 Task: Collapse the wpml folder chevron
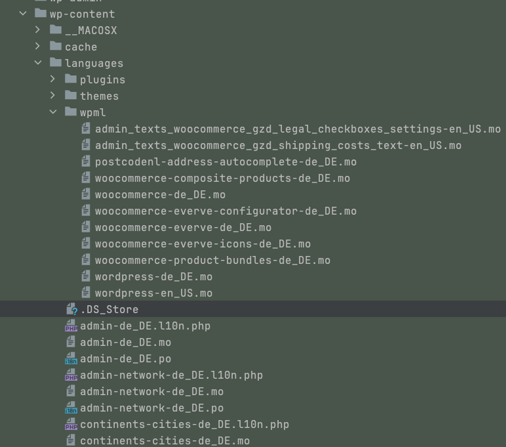(53, 112)
